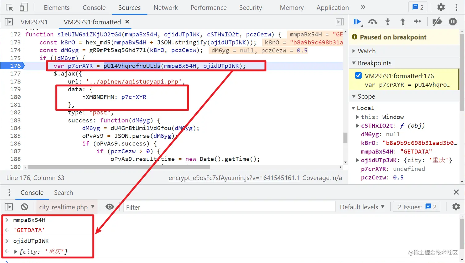Viewport: 465px width, 263px height.
Task: Click the sleUIW6a1ZKjUO2tG4 function name
Action: coord(89,34)
